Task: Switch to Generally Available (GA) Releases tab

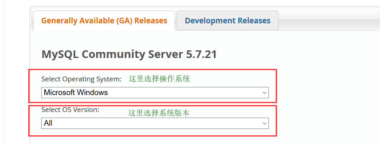Action: click(104, 21)
